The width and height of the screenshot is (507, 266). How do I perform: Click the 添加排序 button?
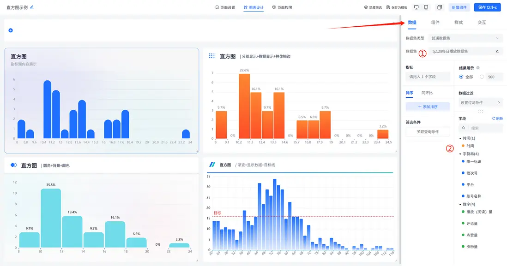[428, 107]
